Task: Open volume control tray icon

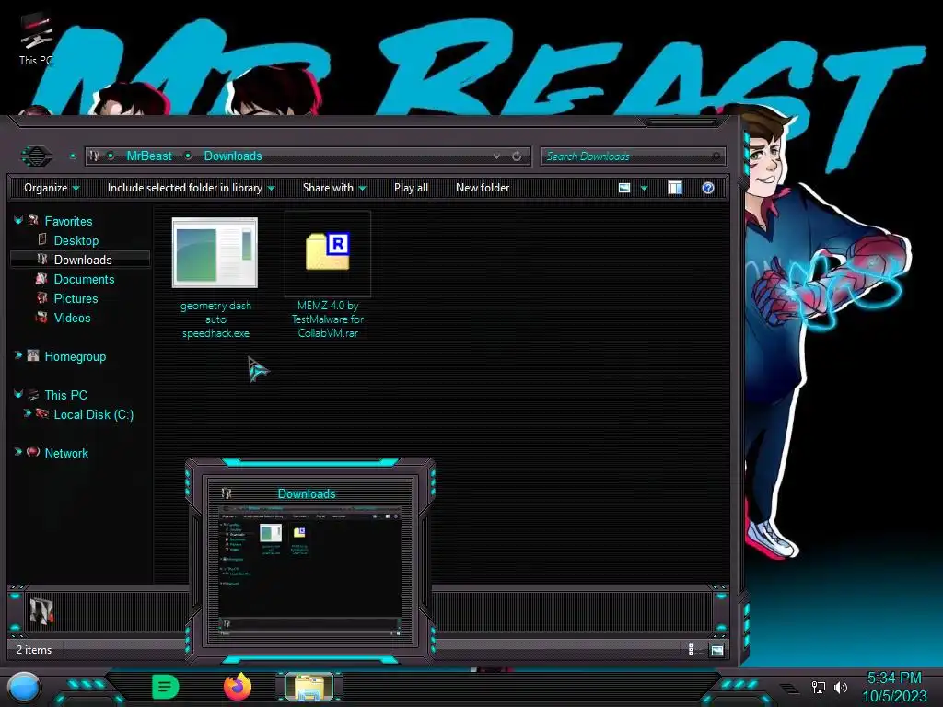Action: (x=841, y=687)
